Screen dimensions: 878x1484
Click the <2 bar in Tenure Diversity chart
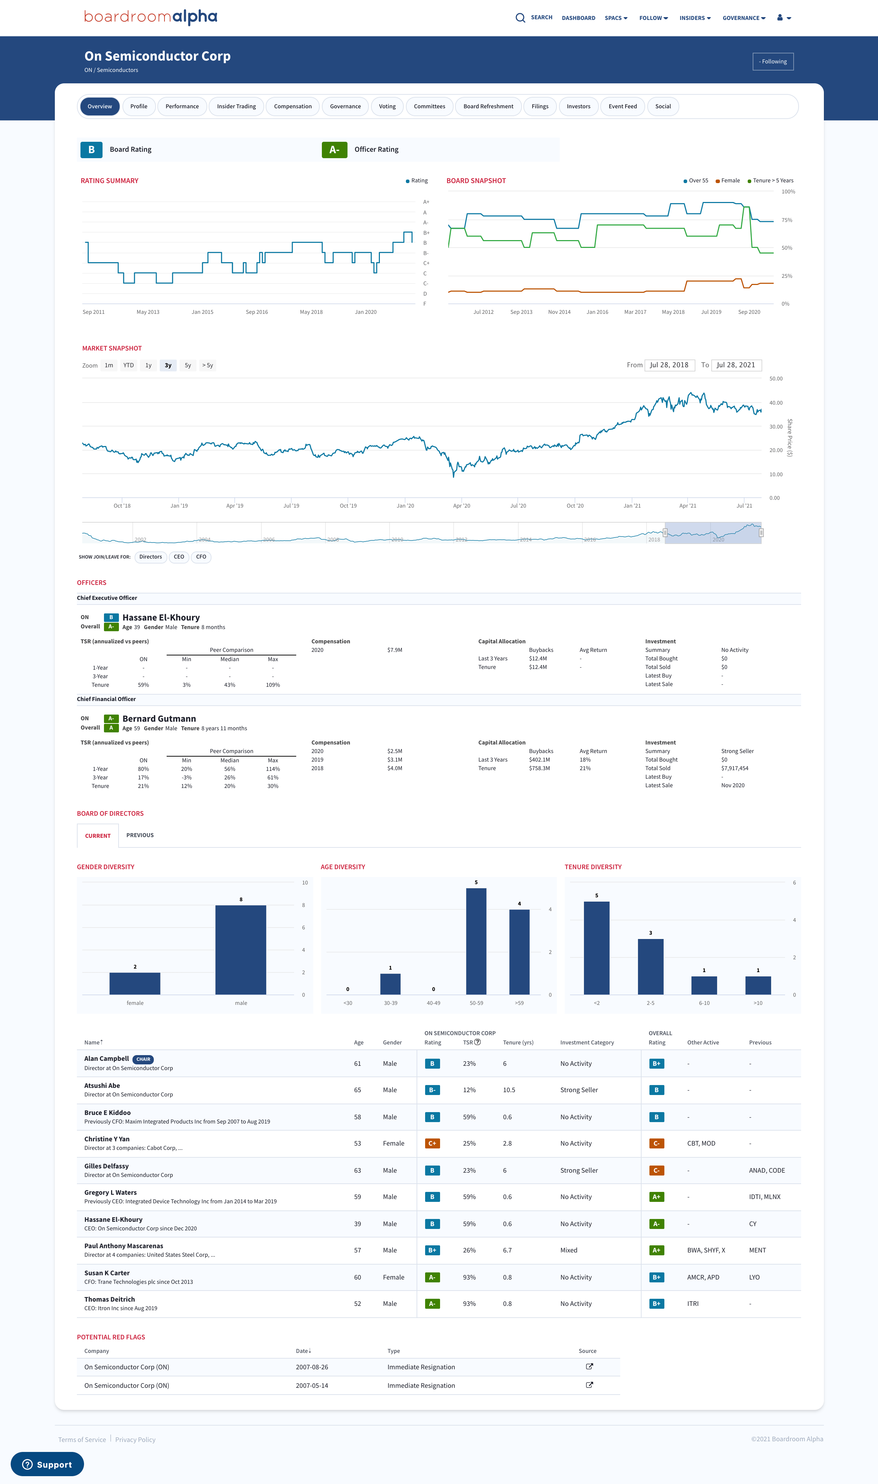[x=596, y=948]
